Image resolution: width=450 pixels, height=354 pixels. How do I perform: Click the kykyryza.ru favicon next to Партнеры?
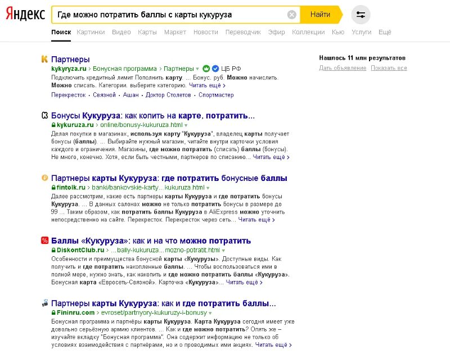[x=44, y=59]
